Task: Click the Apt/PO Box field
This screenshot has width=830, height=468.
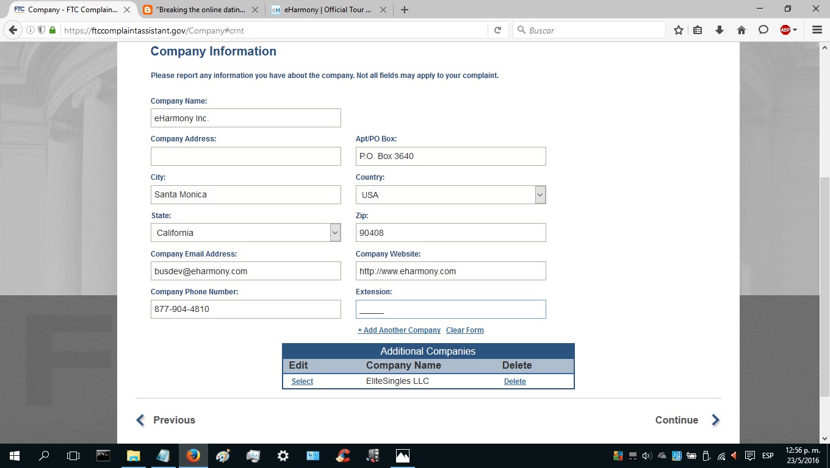Action: coord(451,156)
